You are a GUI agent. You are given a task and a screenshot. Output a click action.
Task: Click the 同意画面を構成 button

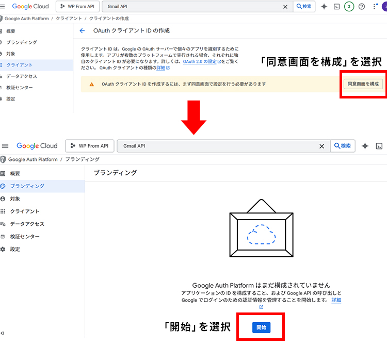point(363,84)
